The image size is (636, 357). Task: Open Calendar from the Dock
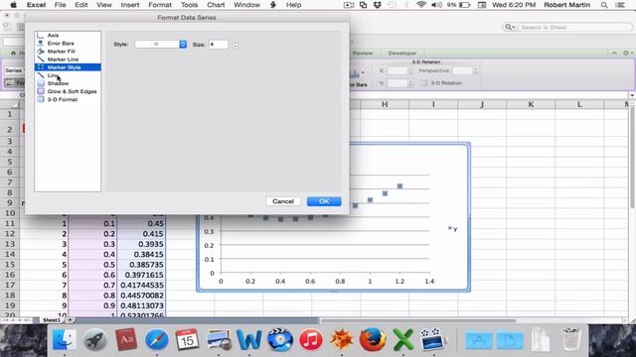tap(187, 339)
